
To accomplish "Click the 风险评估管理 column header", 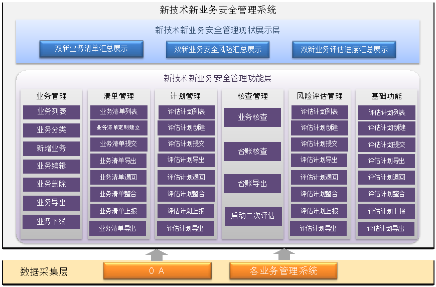I will 320,96.
